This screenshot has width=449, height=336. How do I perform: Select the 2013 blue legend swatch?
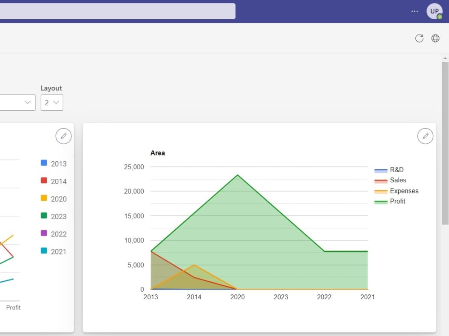(x=44, y=163)
